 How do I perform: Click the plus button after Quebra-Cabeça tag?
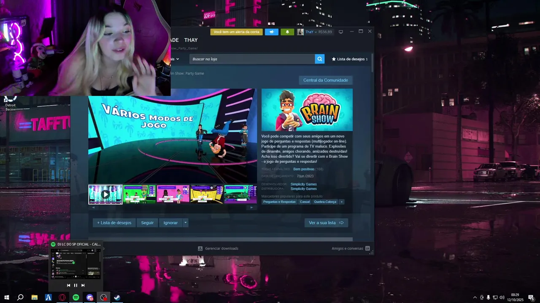342,202
